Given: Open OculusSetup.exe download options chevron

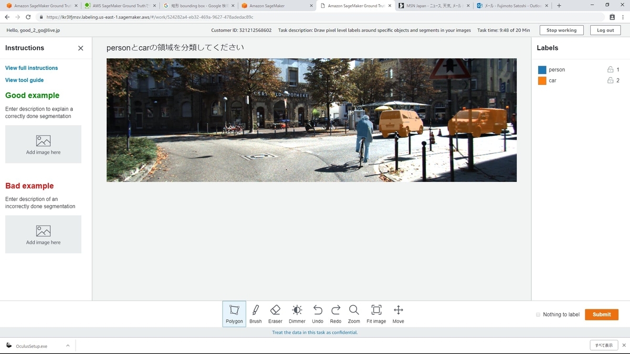Looking at the screenshot, I should (x=68, y=346).
